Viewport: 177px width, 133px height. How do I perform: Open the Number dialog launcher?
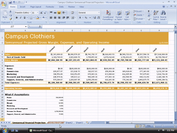point(99,22)
